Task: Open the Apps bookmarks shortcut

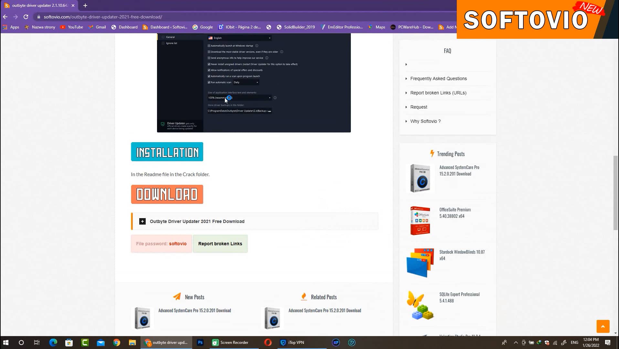Action: pos(11,27)
